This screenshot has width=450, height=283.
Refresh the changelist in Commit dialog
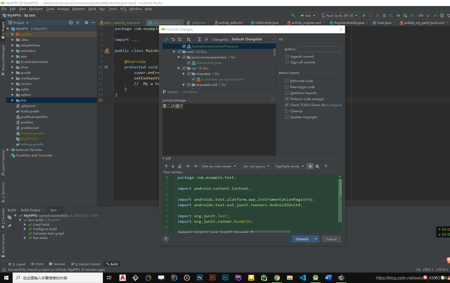pyautogui.click(x=180, y=39)
